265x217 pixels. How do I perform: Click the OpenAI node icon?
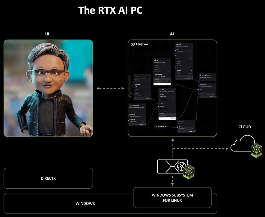178,45
